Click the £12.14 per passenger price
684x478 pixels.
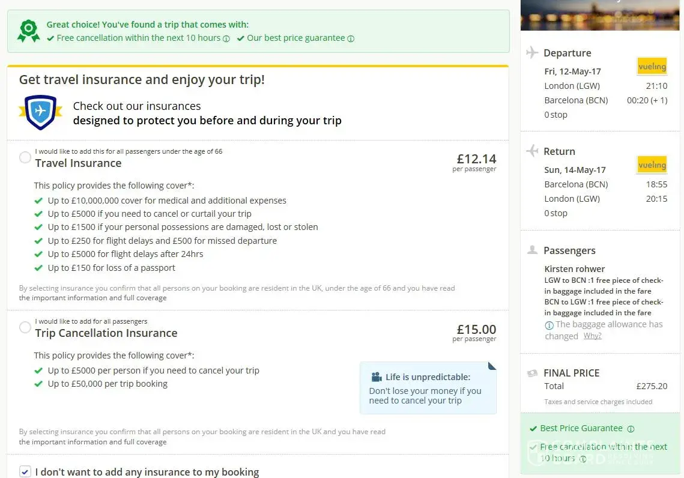[x=476, y=159]
